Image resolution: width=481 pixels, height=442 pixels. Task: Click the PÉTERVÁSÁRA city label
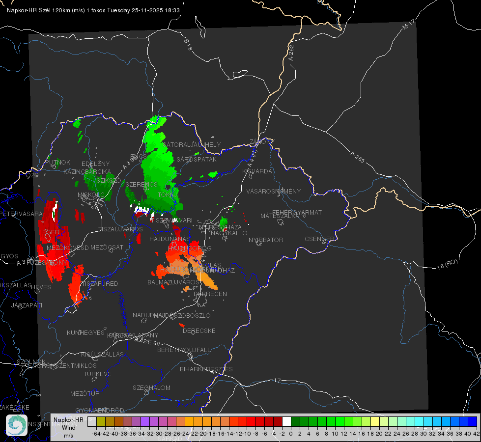point(21,214)
